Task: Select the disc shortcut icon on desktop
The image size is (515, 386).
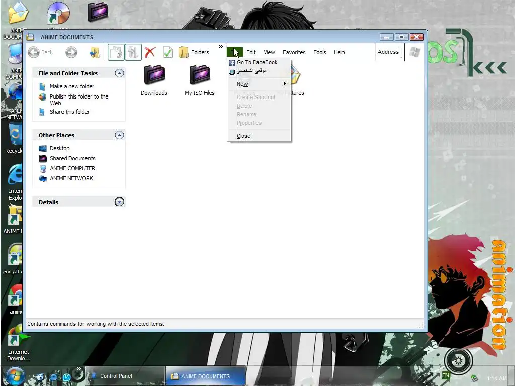Action: point(58,13)
